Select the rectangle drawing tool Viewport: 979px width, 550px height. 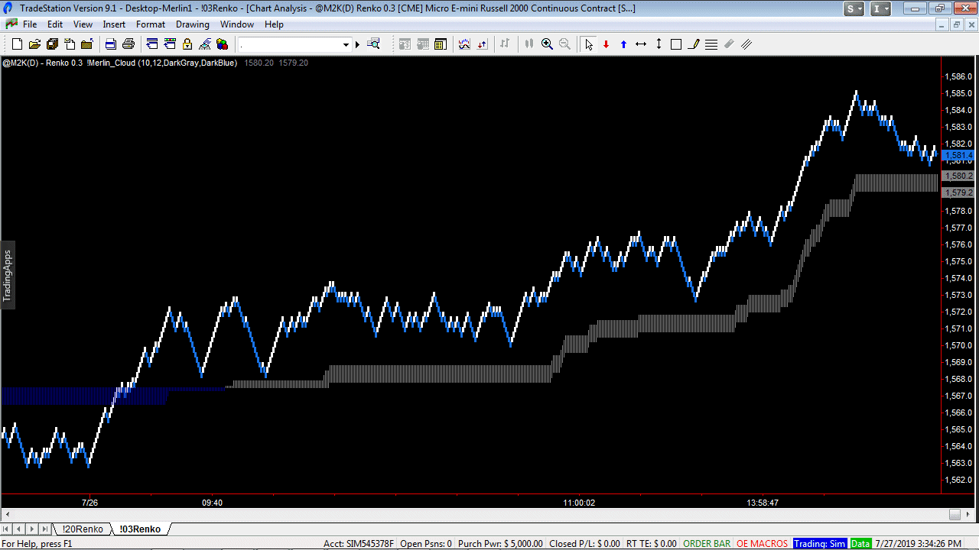[676, 44]
